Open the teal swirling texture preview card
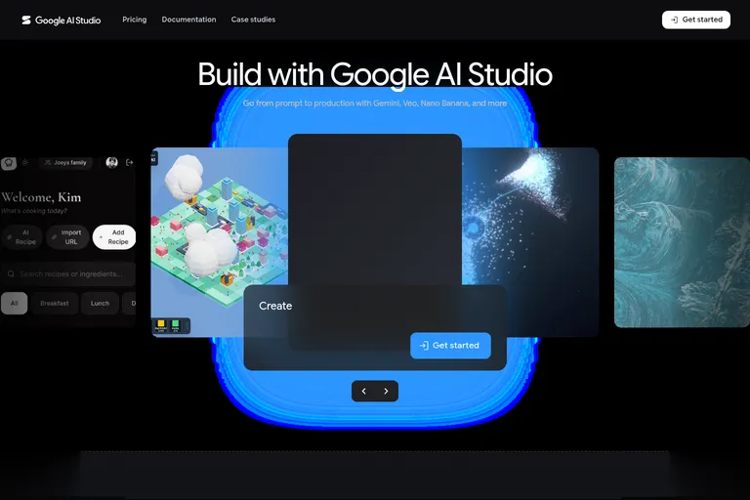 682,242
